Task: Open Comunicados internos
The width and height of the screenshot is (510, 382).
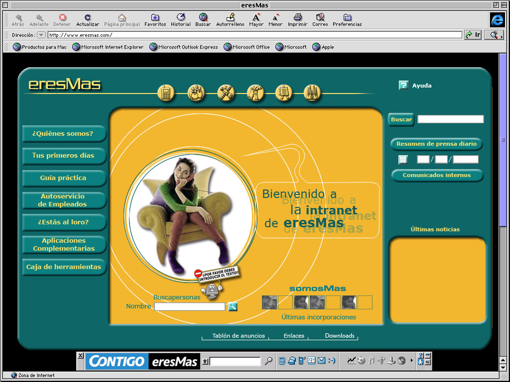Action: [436, 175]
